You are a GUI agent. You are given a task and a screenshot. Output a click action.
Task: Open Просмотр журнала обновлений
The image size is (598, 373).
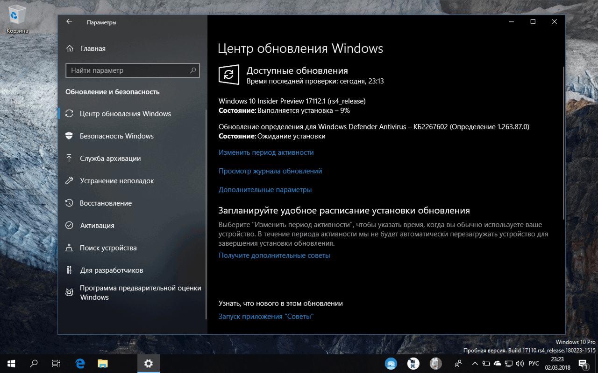click(271, 171)
